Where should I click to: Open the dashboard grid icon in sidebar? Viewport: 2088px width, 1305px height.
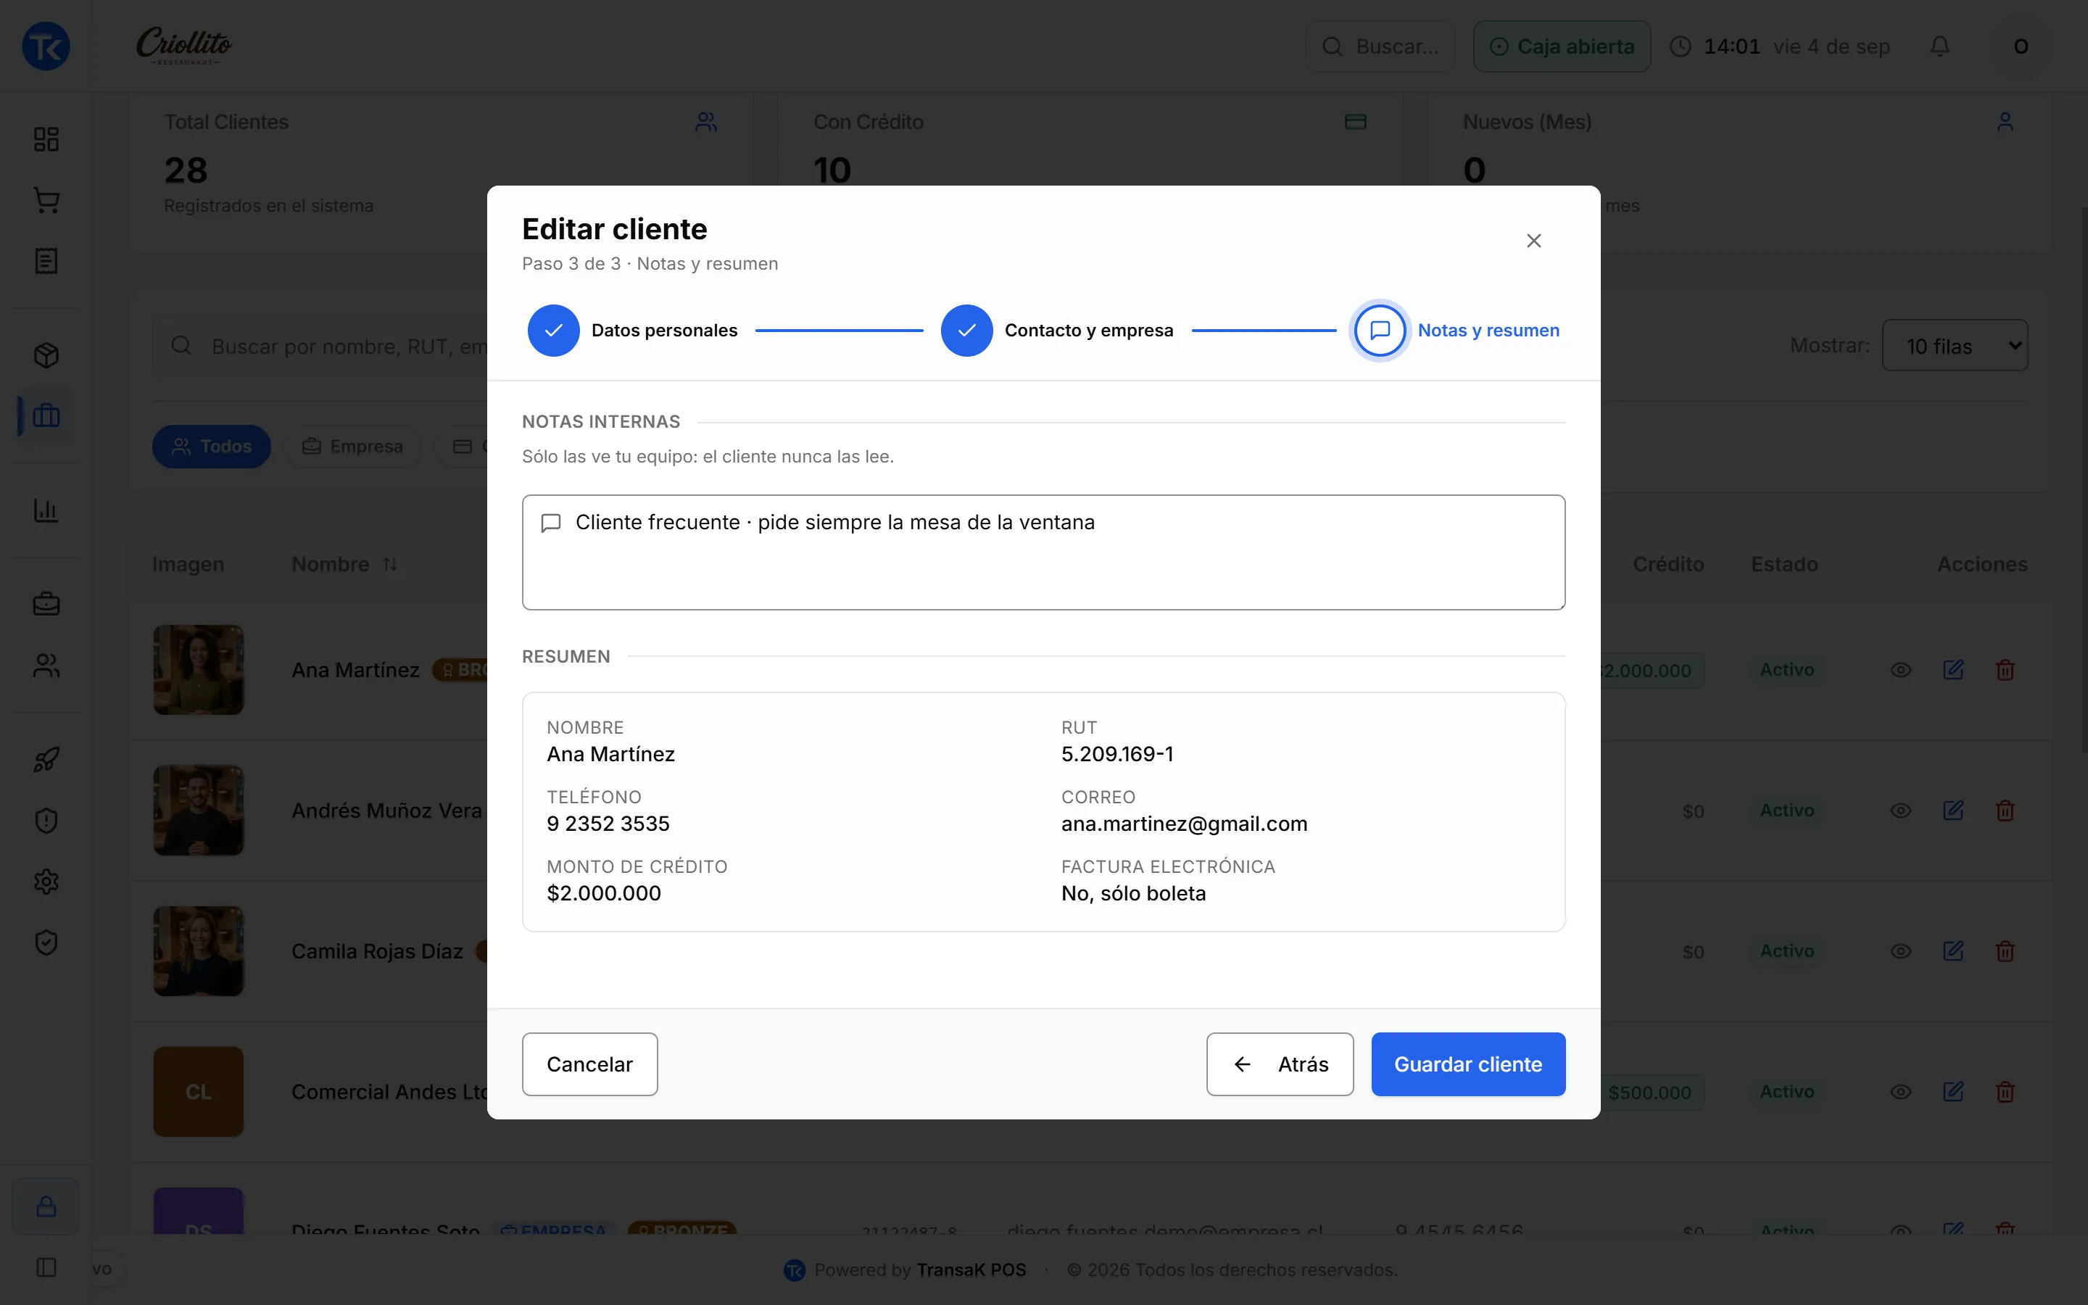point(46,139)
